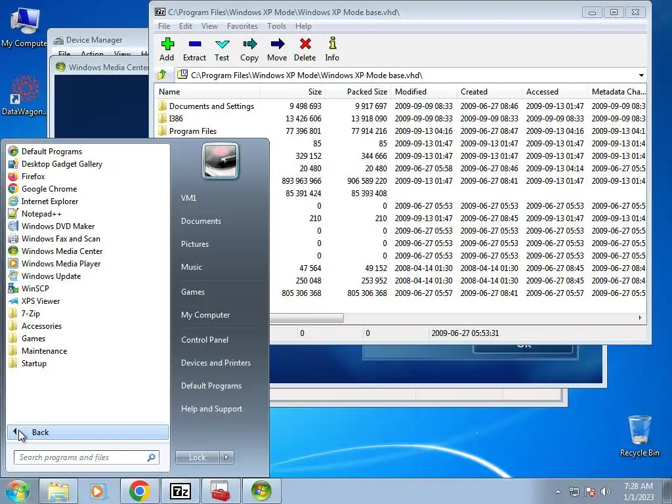The width and height of the screenshot is (672, 504).
Task: Click the Back button in Start menu
Action: coord(88,432)
